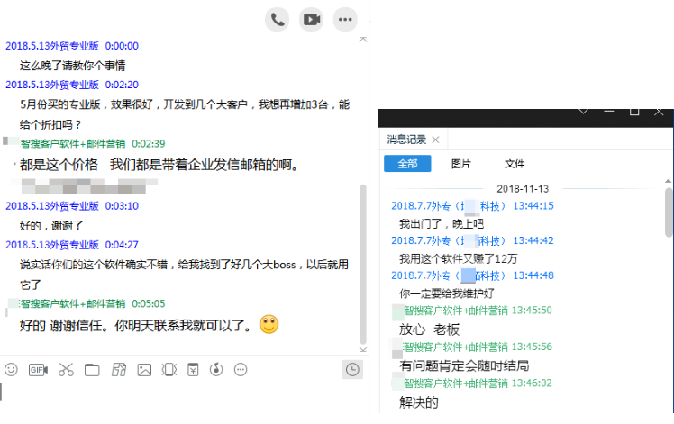
Task: Send a window shake with the vibrate icon
Action: (x=169, y=369)
